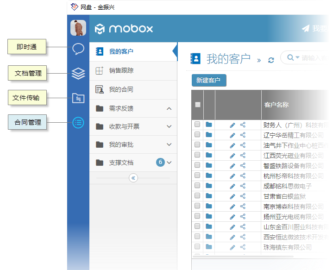Expand the 支撑文档 chevron

[x=169, y=163]
